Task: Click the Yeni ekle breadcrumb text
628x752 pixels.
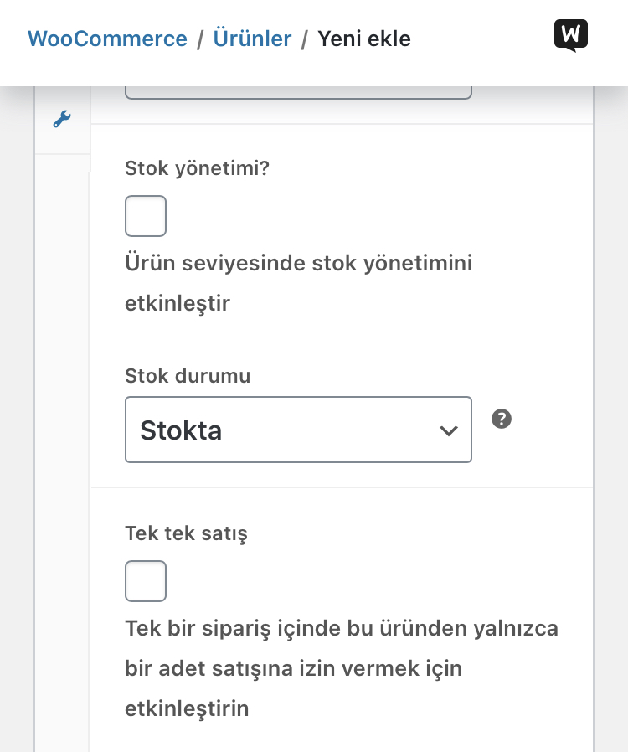Action: point(364,39)
